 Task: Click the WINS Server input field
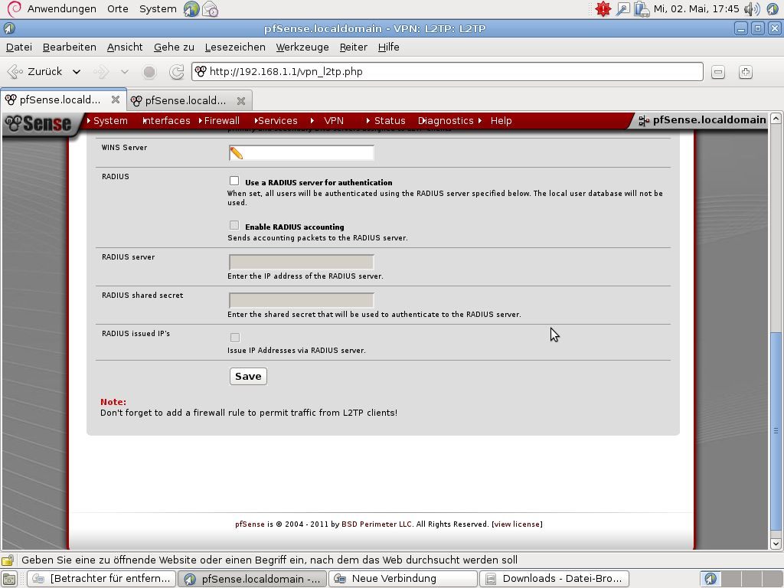(x=302, y=152)
